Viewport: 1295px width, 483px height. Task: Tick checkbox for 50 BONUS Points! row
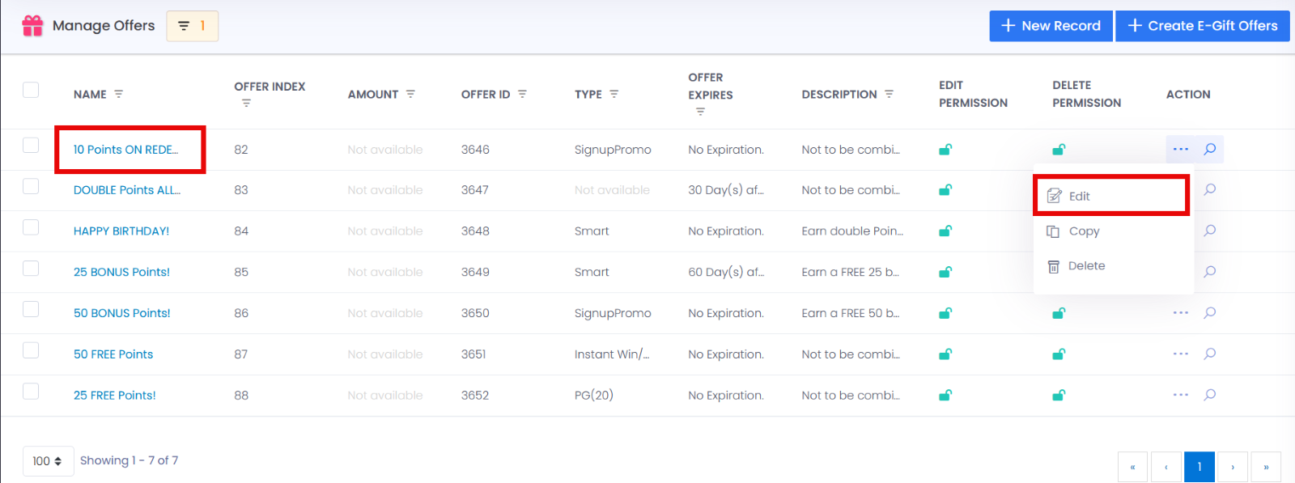click(x=31, y=309)
